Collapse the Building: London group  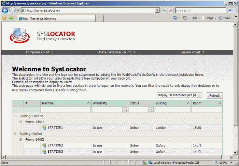(15, 116)
